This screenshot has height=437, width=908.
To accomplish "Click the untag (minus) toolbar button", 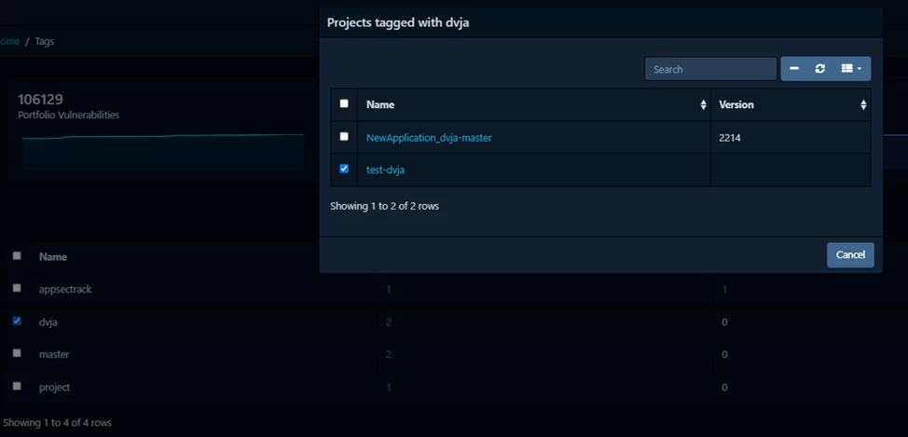I will (x=794, y=69).
